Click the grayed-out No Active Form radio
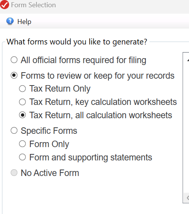Screen dimensions: 189x214 (x=14, y=173)
